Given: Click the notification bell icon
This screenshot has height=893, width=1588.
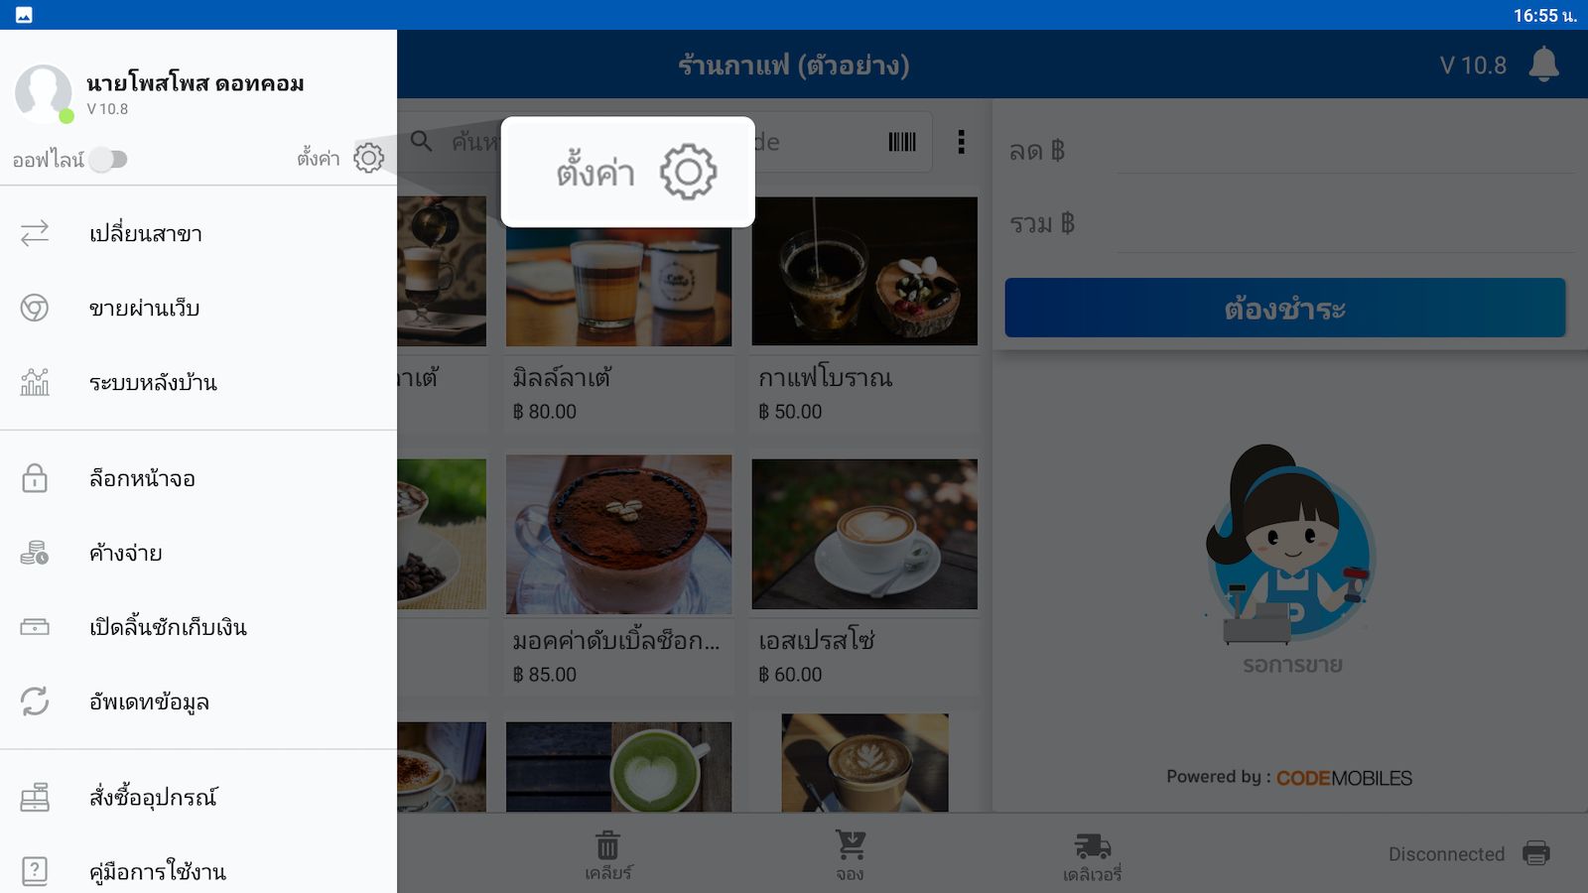Looking at the screenshot, I should click(1543, 64).
